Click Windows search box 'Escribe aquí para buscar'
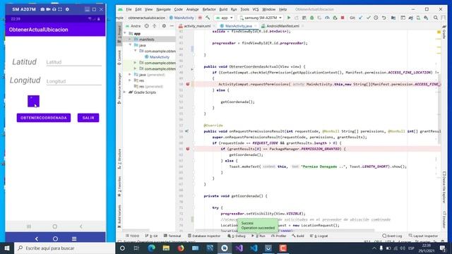This screenshot has height=254, width=452. pos(64,248)
